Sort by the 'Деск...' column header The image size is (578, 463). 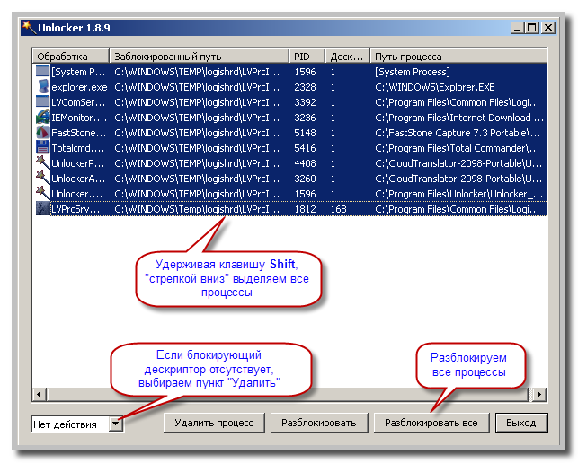347,57
